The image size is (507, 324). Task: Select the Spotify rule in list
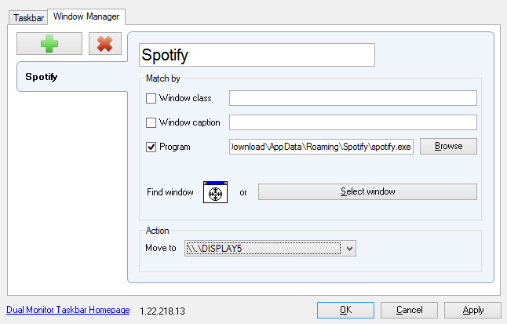[x=72, y=77]
